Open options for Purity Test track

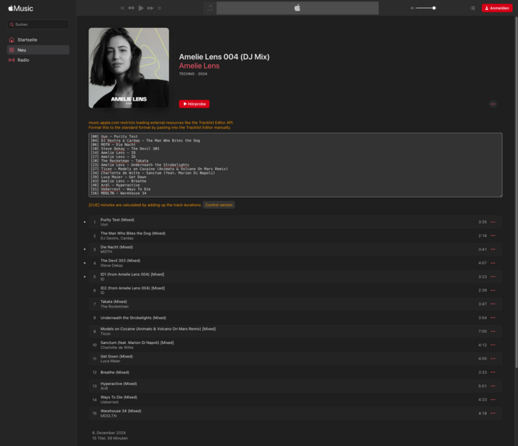coord(493,222)
